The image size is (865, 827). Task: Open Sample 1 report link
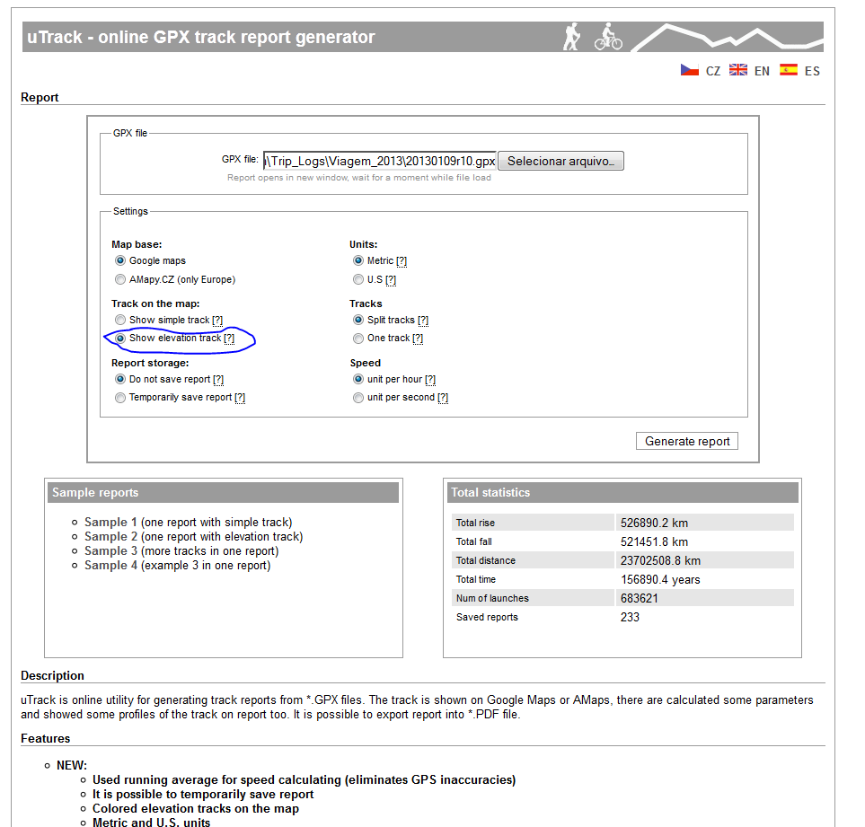point(111,522)
